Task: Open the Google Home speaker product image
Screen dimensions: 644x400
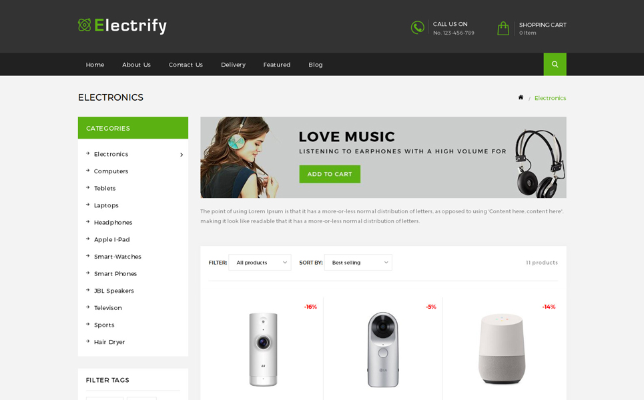Action: pyautogui.click(x=501, y=349)
